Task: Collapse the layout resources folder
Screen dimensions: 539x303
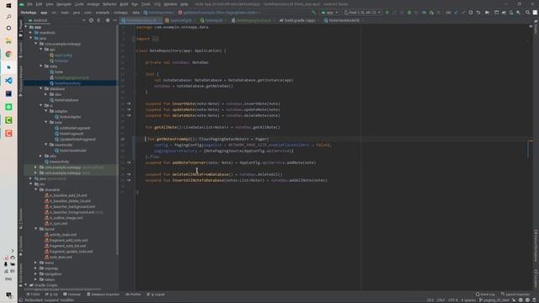Action: (36, 229)
